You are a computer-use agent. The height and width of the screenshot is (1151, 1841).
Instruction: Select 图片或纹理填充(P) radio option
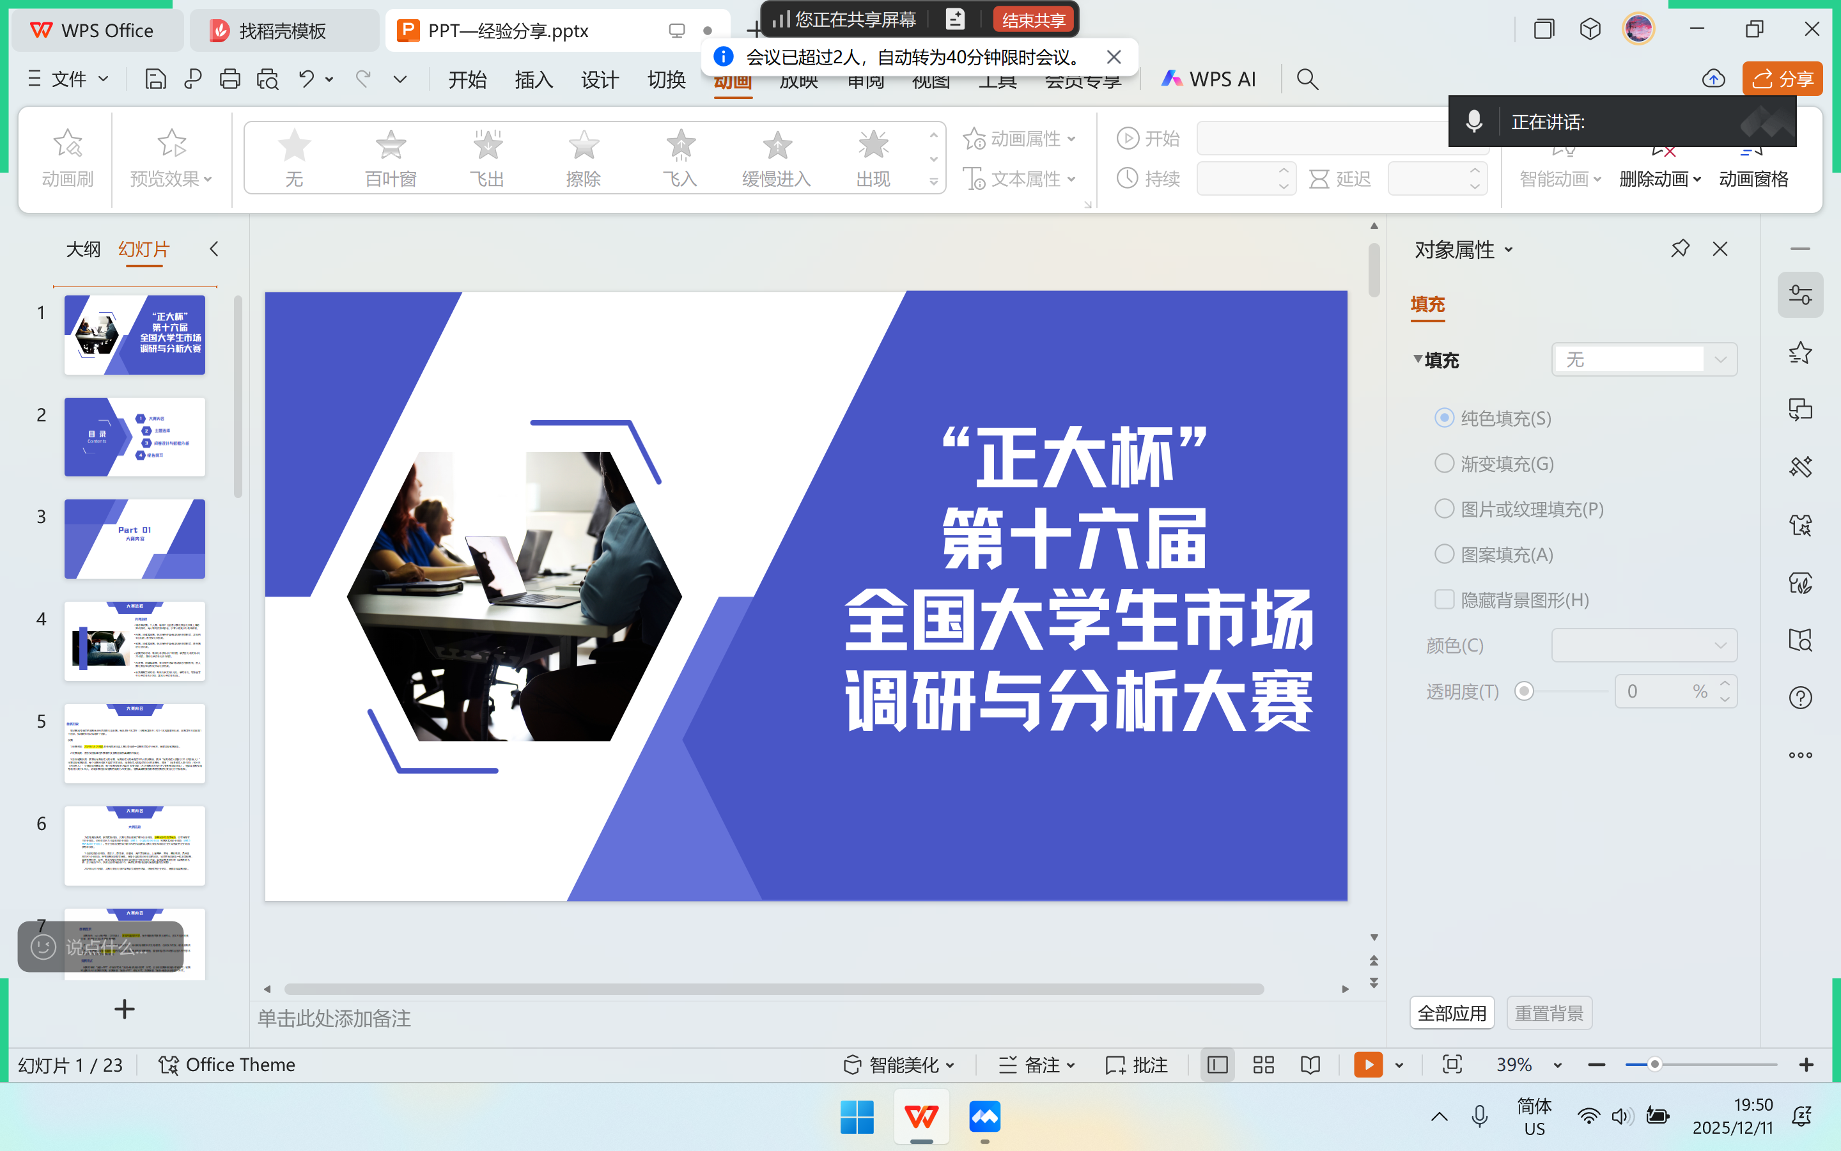(x=1444, y=508)
